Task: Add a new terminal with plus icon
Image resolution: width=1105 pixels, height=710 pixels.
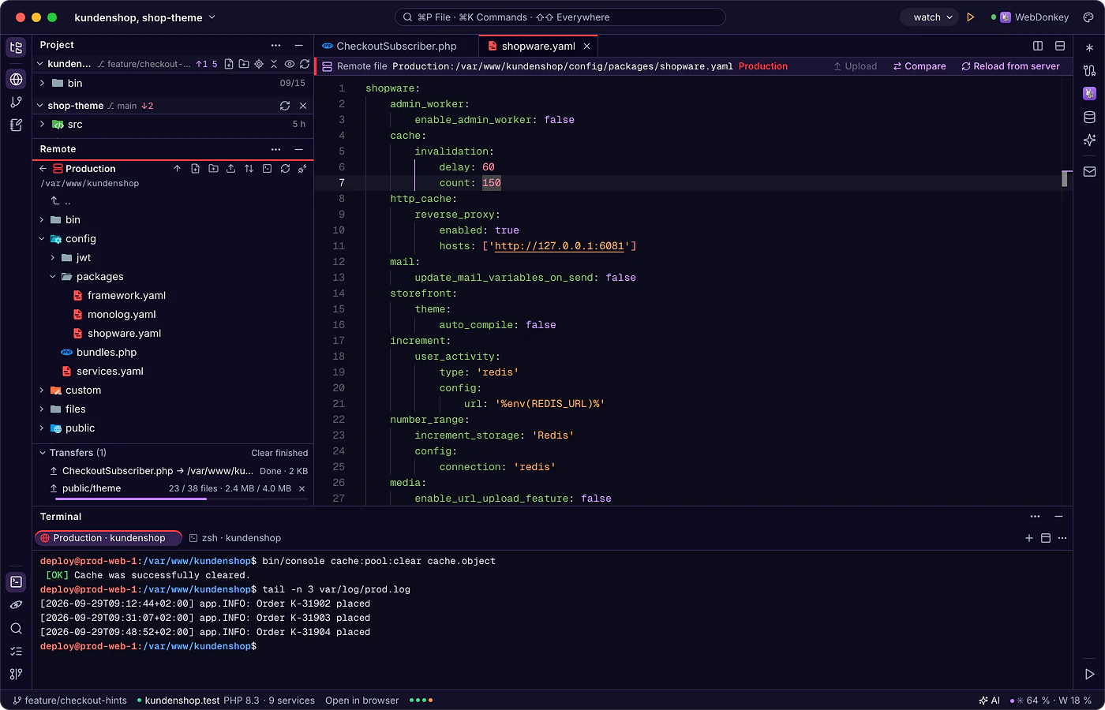Action: (x=1029, y=538)
